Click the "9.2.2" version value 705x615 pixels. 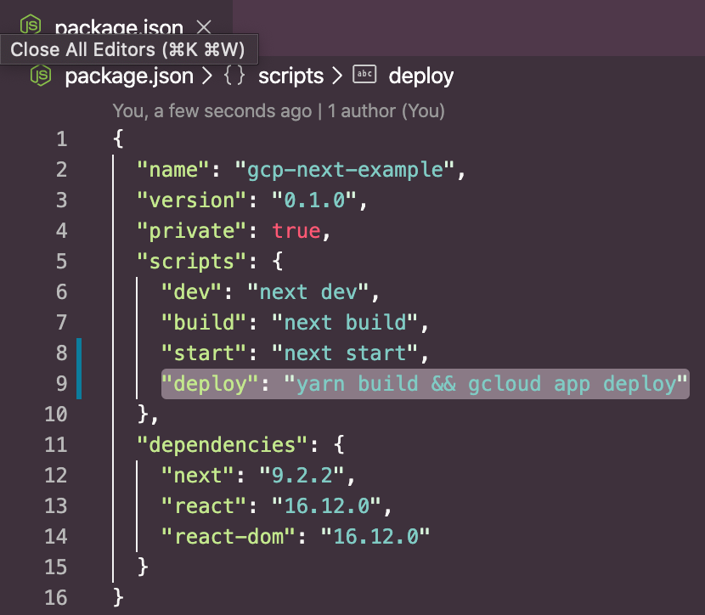tap(302, 475)
